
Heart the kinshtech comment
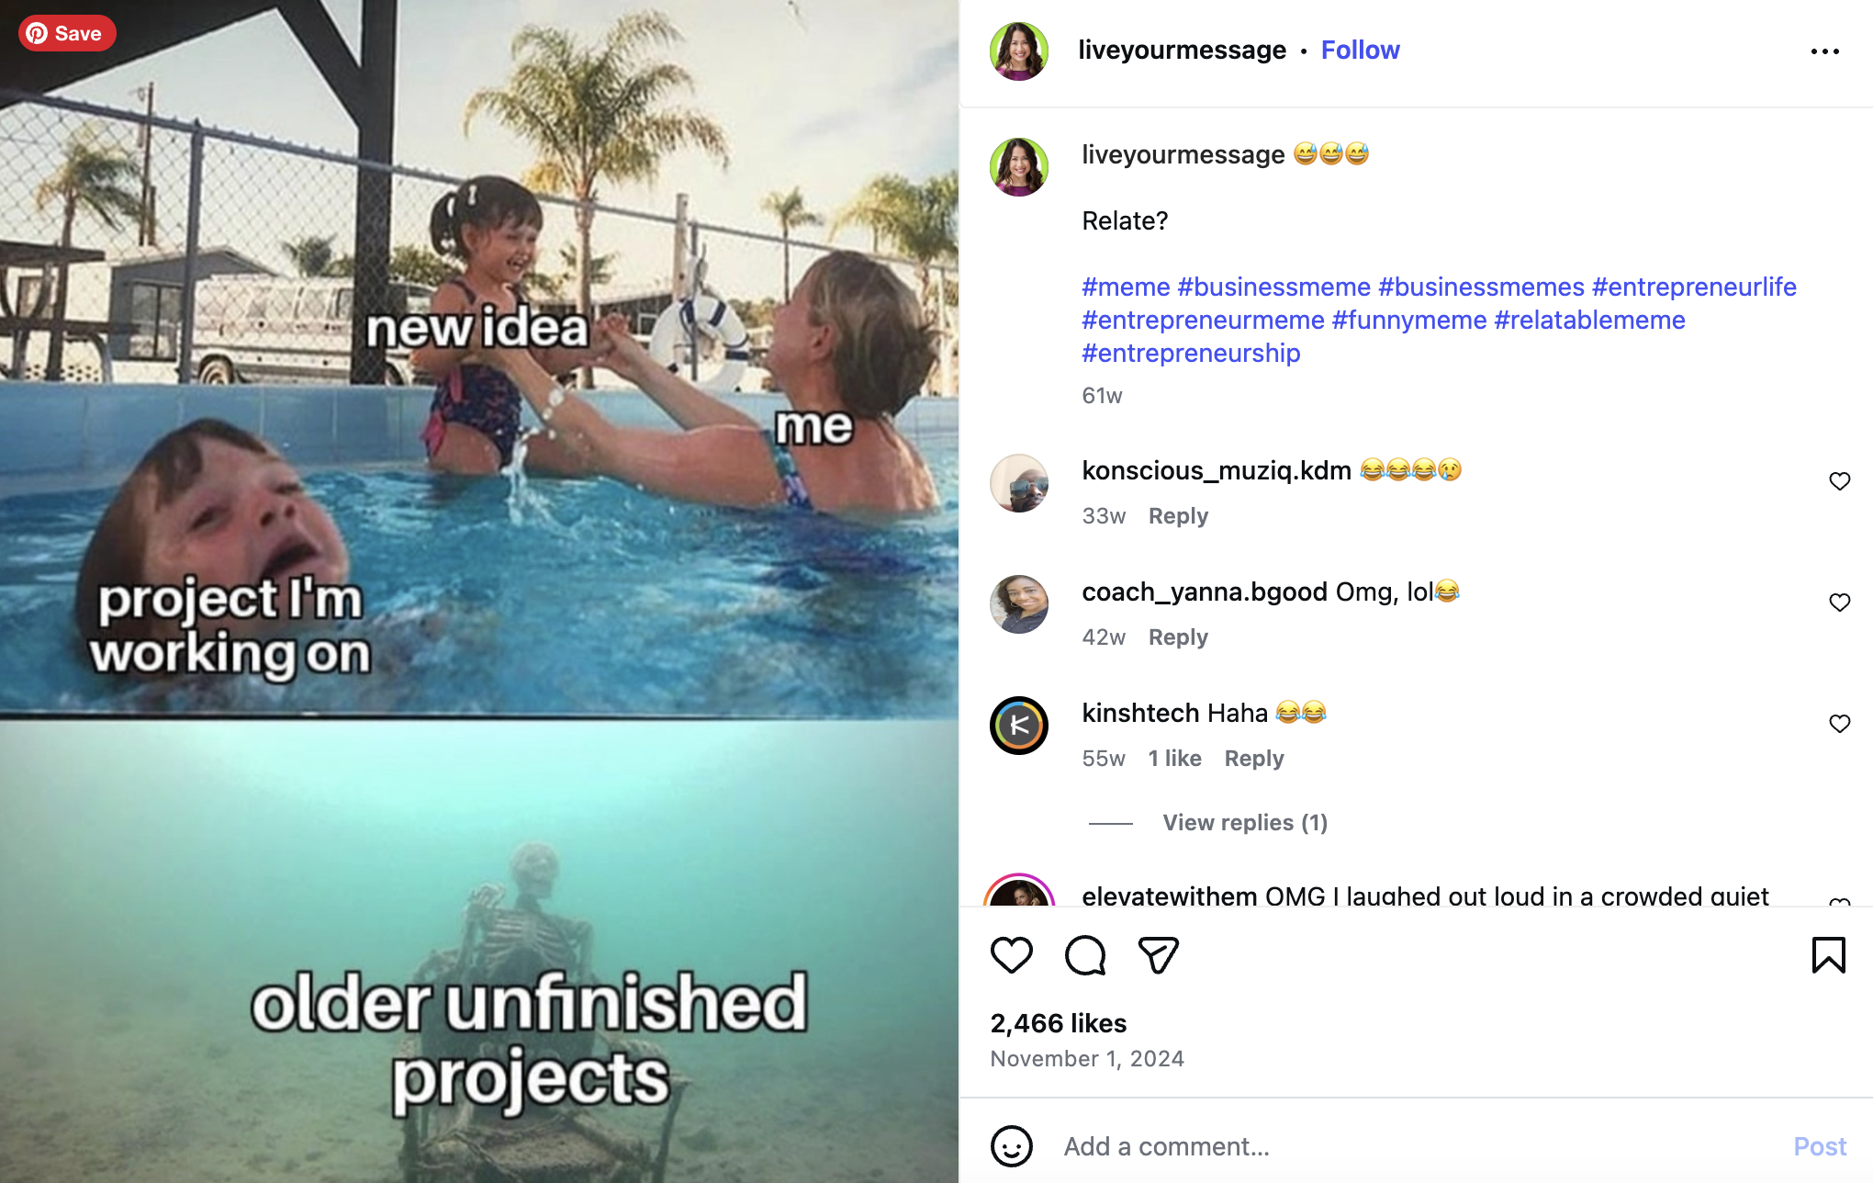coord(1839,724)
